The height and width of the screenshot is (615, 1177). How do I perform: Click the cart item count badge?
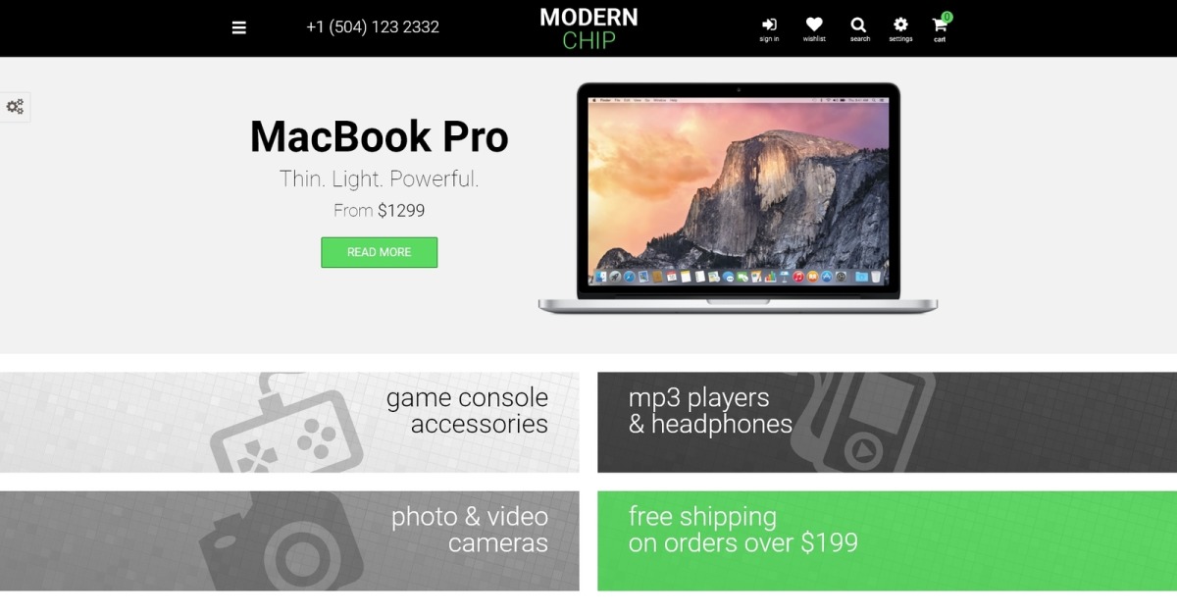947,17
